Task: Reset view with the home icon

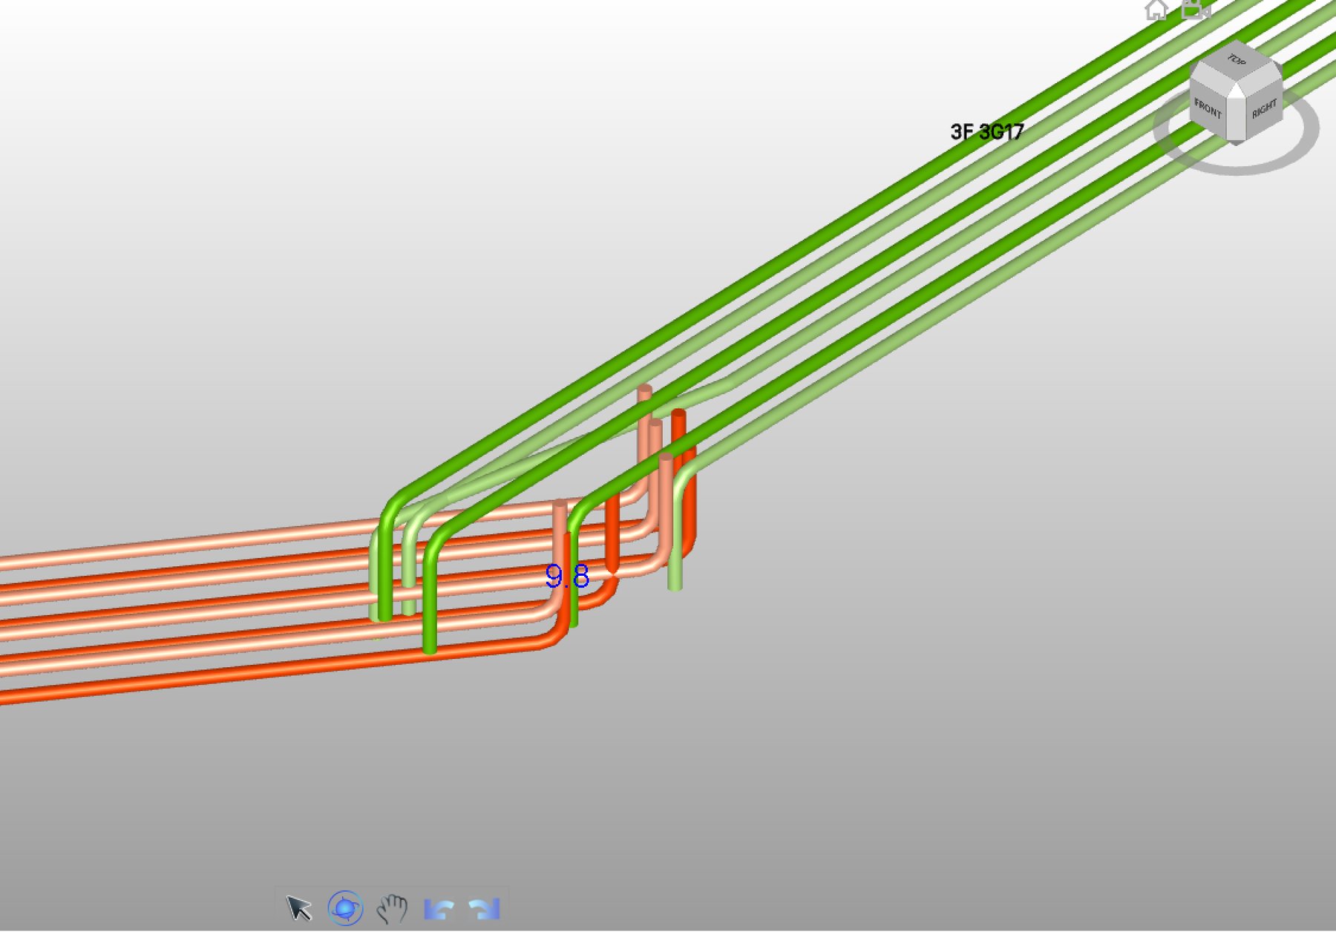Action: [1156, 9]
